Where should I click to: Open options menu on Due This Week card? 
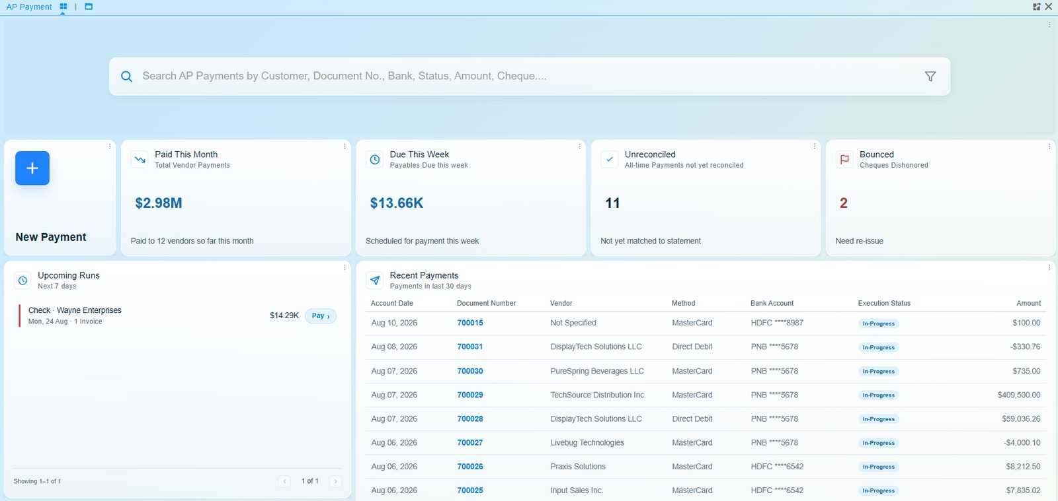[x=579, y=147]
